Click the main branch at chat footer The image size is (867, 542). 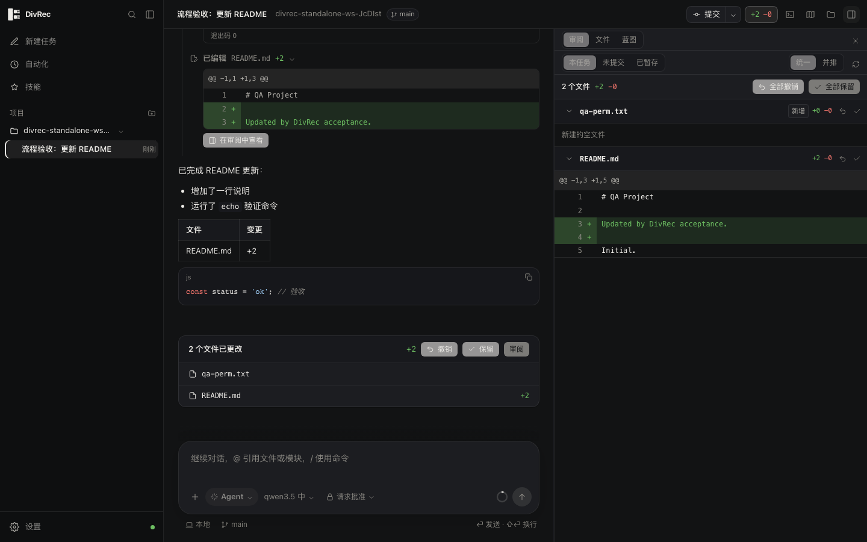tap(234, 525)
